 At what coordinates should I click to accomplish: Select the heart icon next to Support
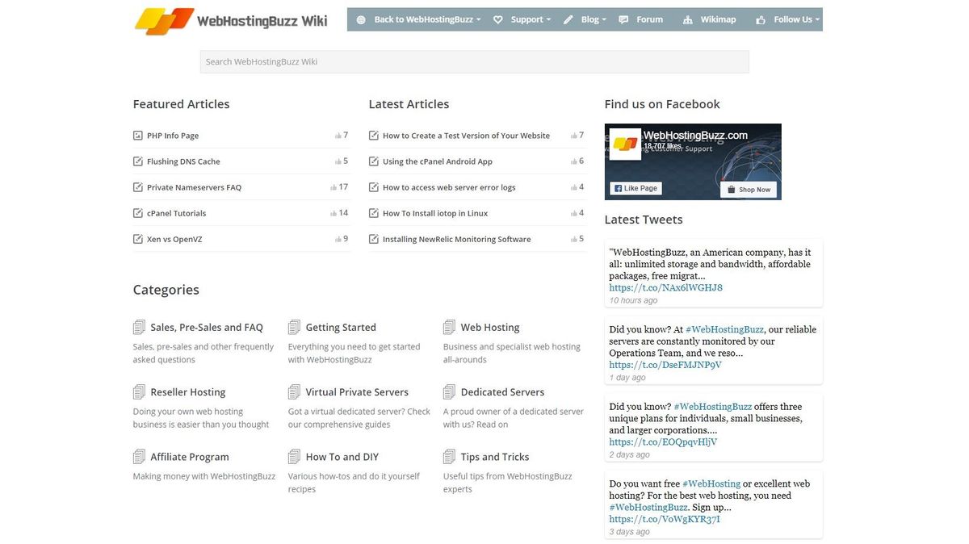tap(498, 19)
